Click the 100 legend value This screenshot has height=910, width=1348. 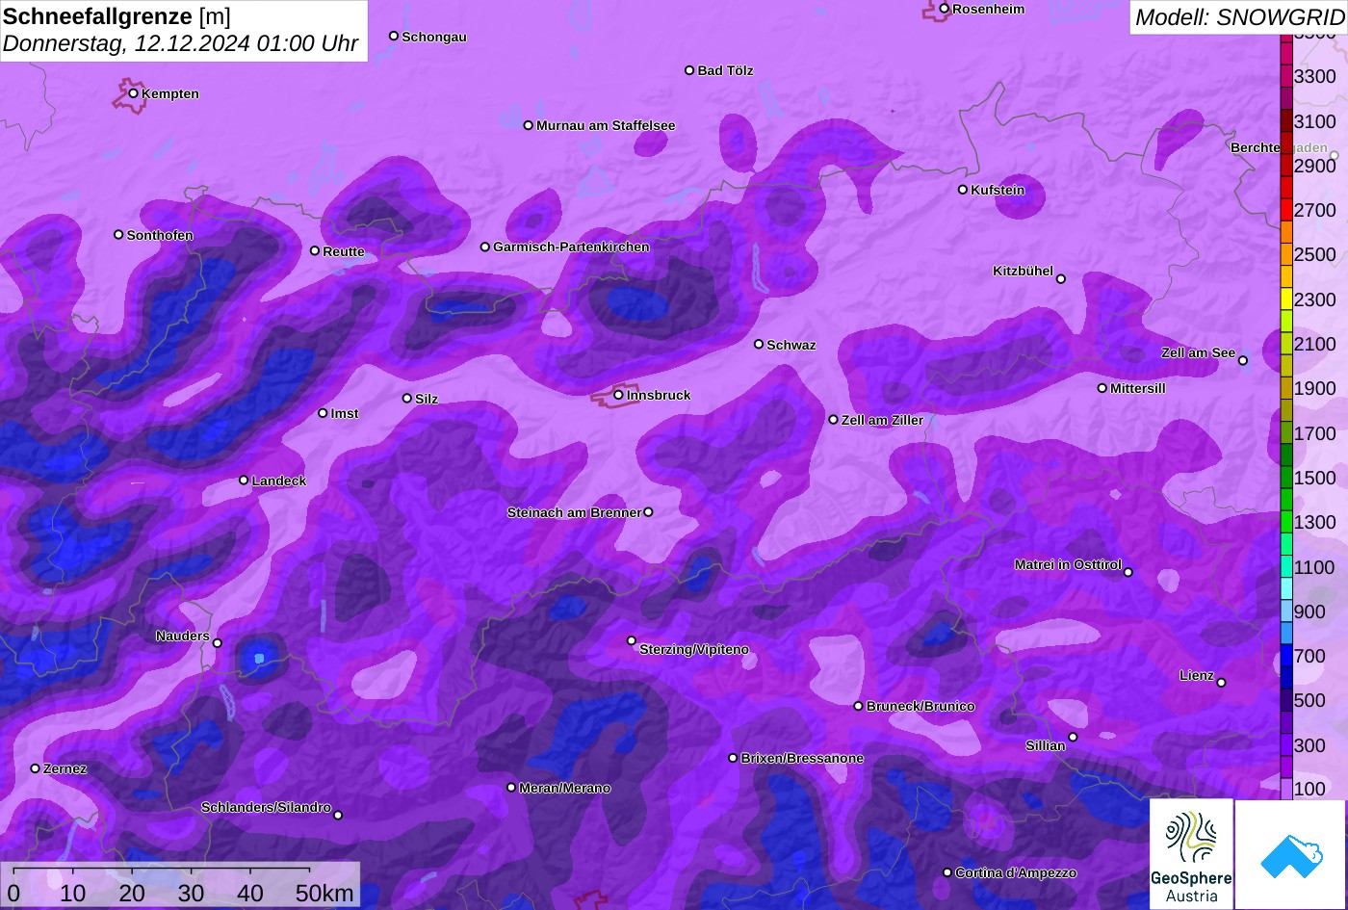(1309, 789)
